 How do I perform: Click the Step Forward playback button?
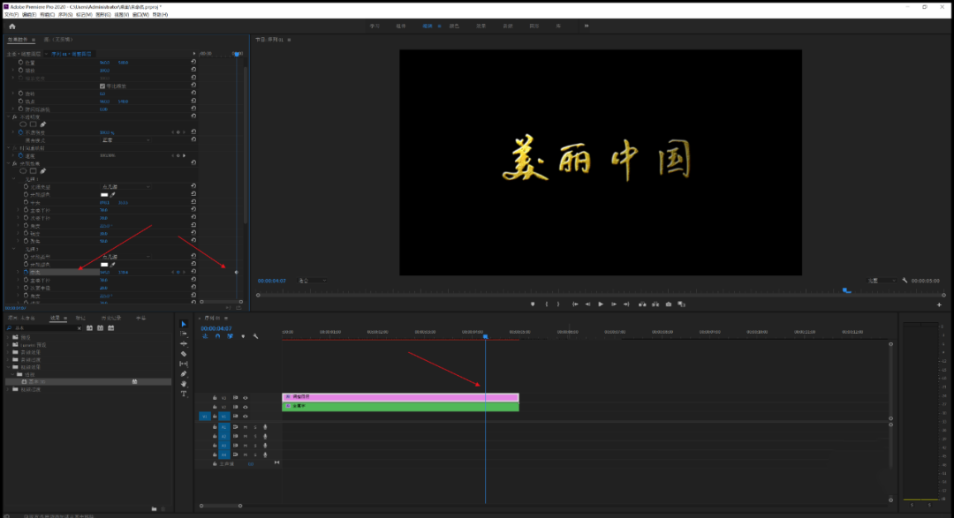[x=613, y=304]
